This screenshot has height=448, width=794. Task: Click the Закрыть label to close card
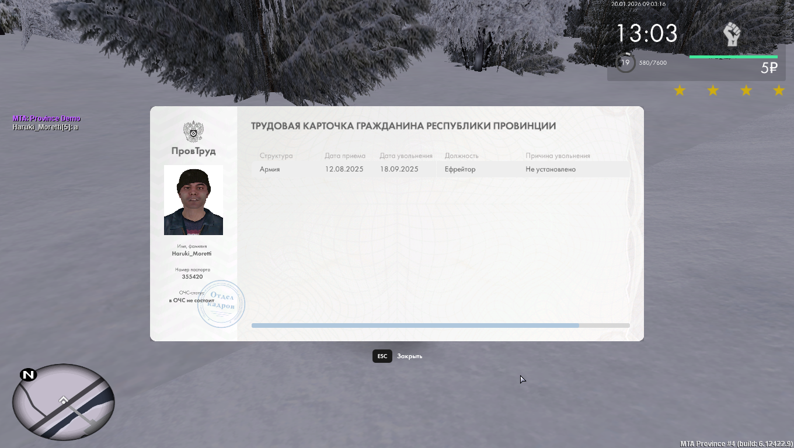tap(409, 356)
